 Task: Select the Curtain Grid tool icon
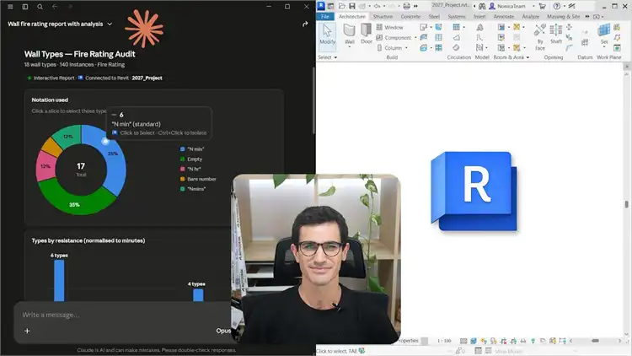tap(438, 37)
